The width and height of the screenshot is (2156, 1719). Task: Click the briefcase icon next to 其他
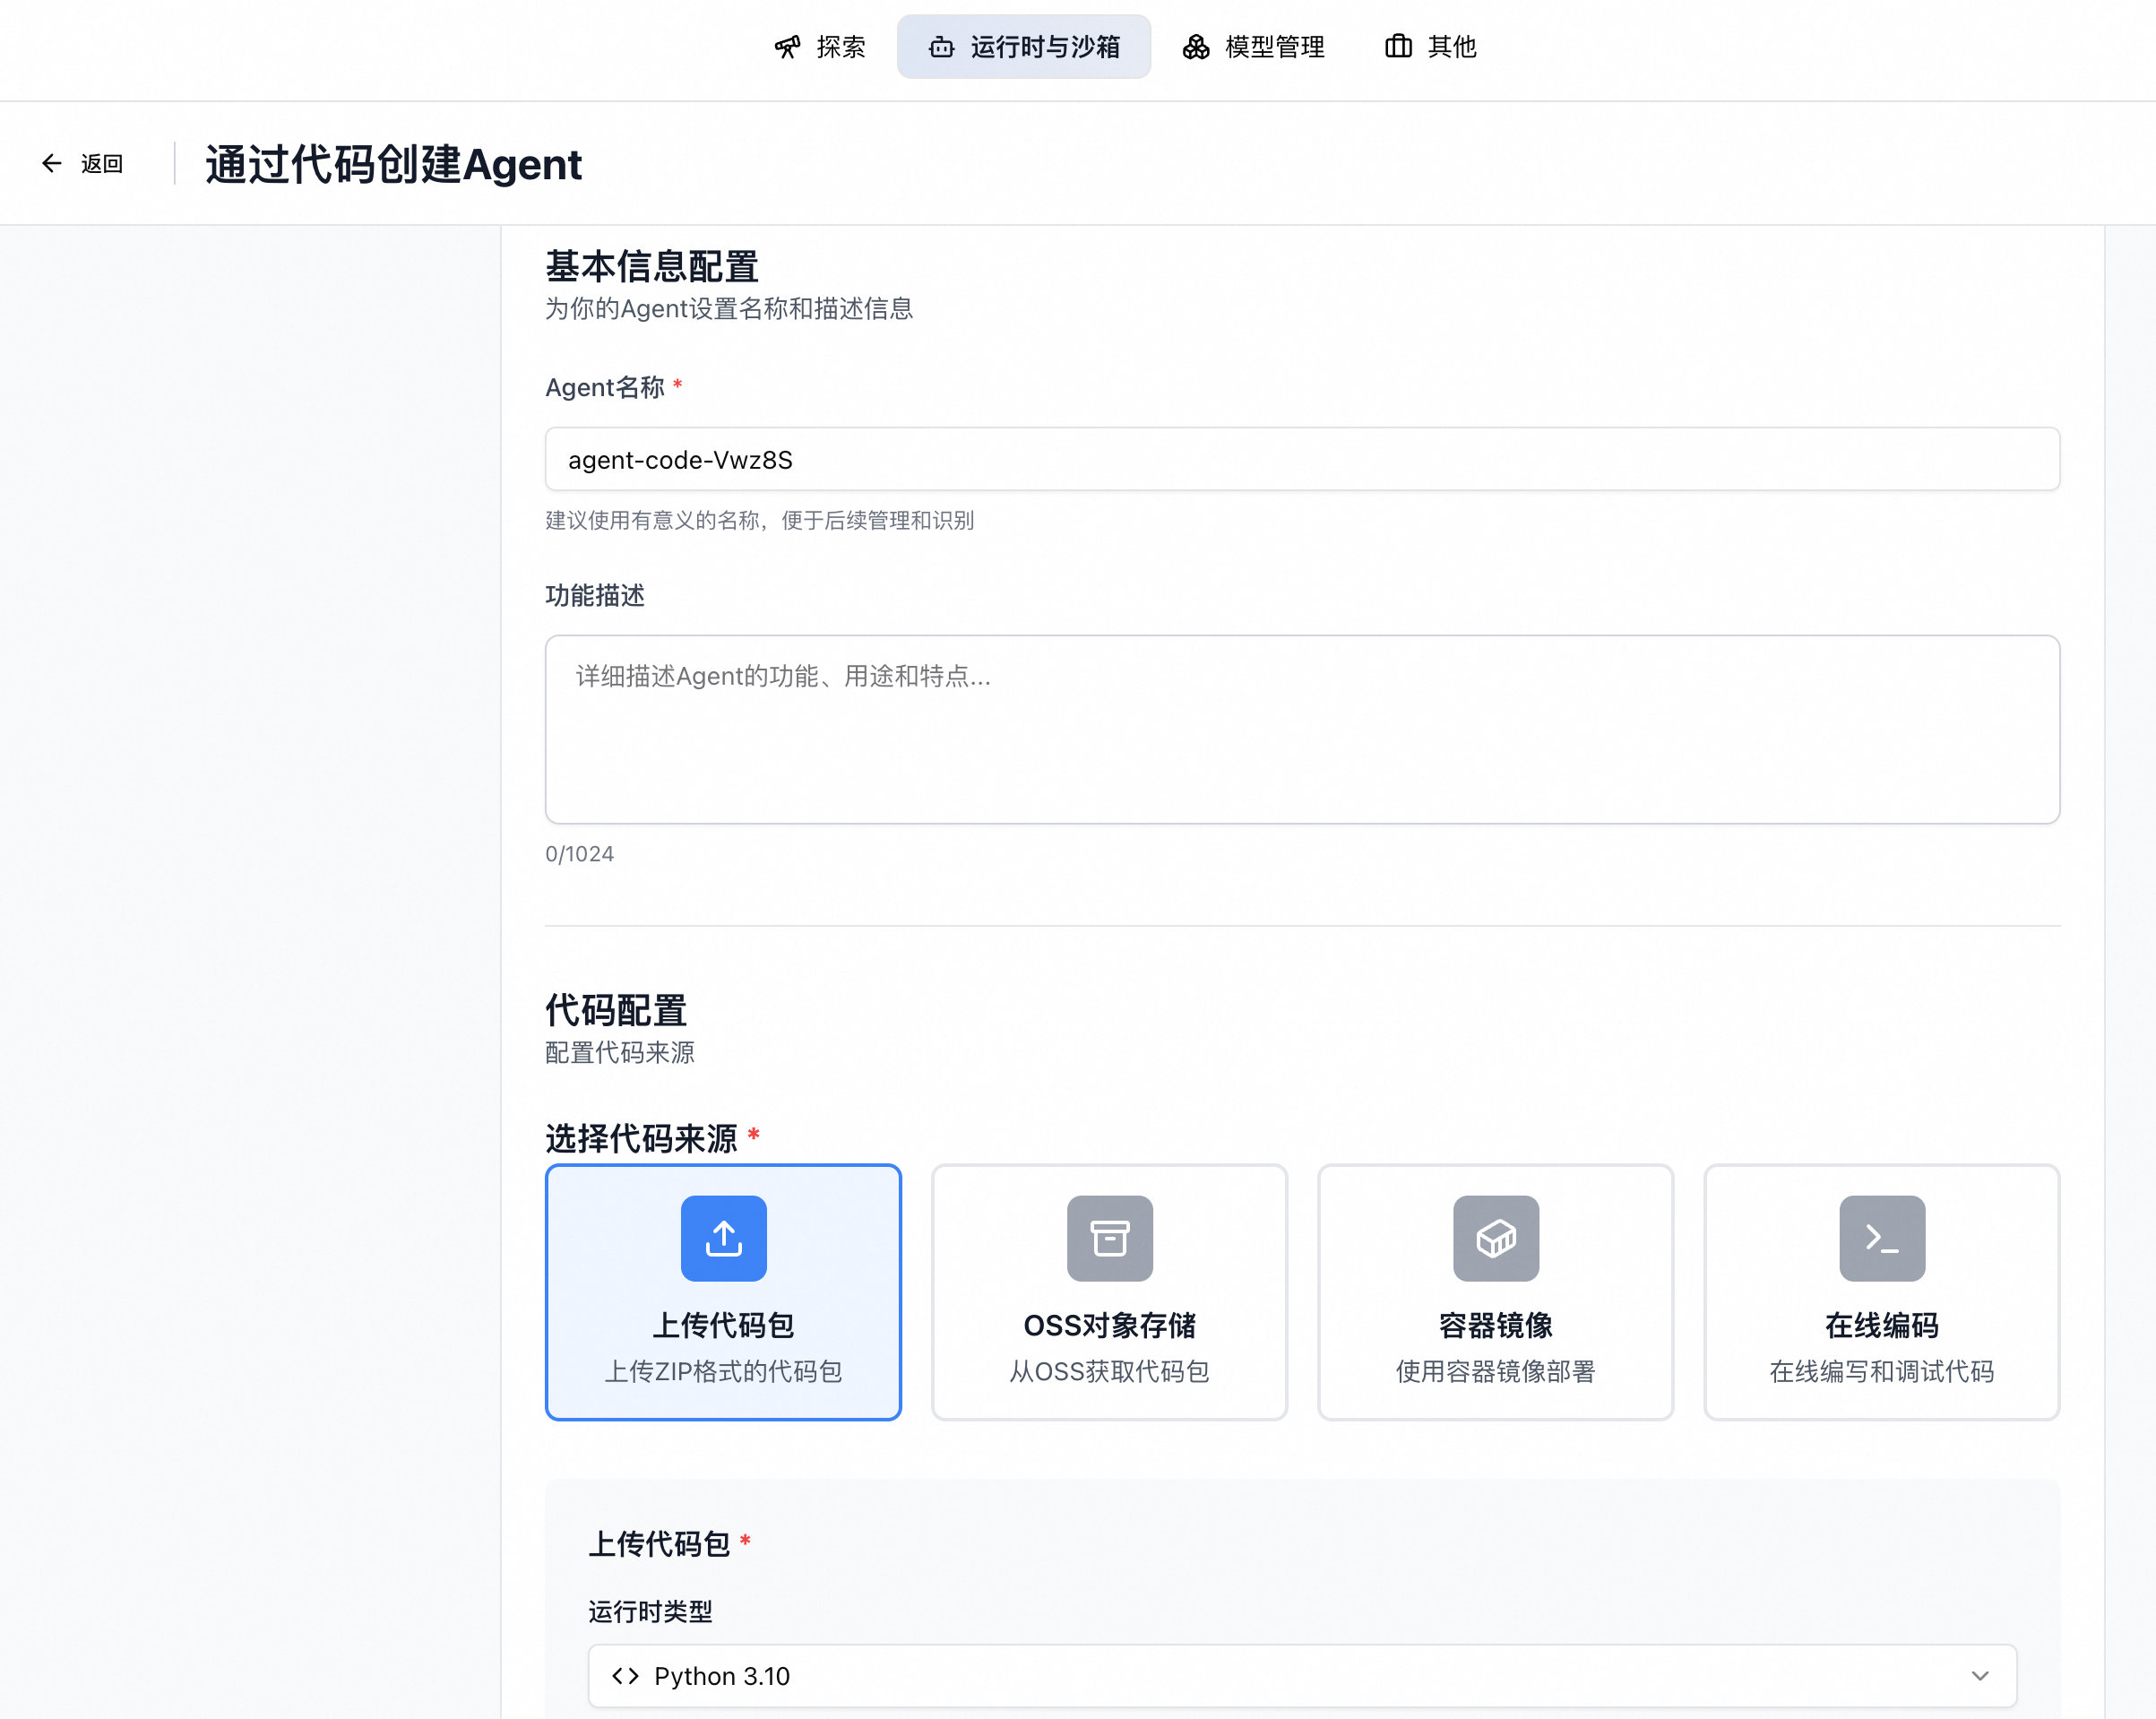(1398, 47)
